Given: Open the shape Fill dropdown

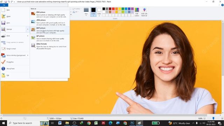Looking at the screenshot, I should point(76,12).
